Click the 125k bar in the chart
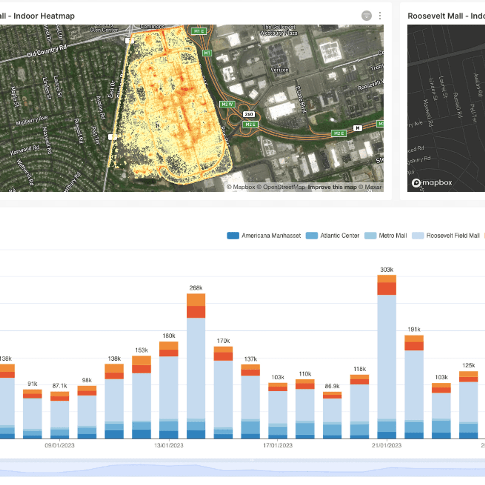 [x=469, y=405]
